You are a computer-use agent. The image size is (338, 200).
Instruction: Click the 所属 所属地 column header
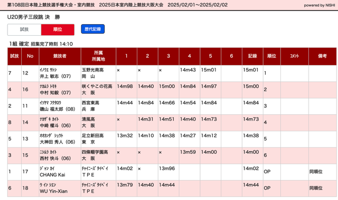click(x=98, y=56)
